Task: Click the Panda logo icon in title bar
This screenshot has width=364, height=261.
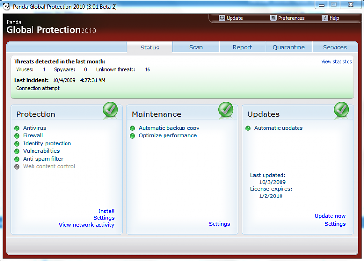Action: point(6,6)
